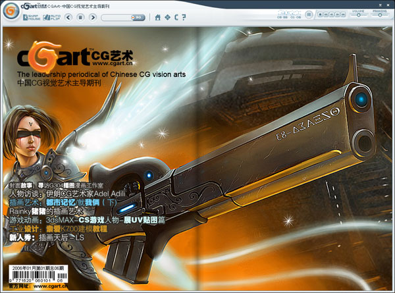Image resolution: width=395 pixels, height=293 pixels.
Task: Skip to the next music track
Action: tap(343, 14)
